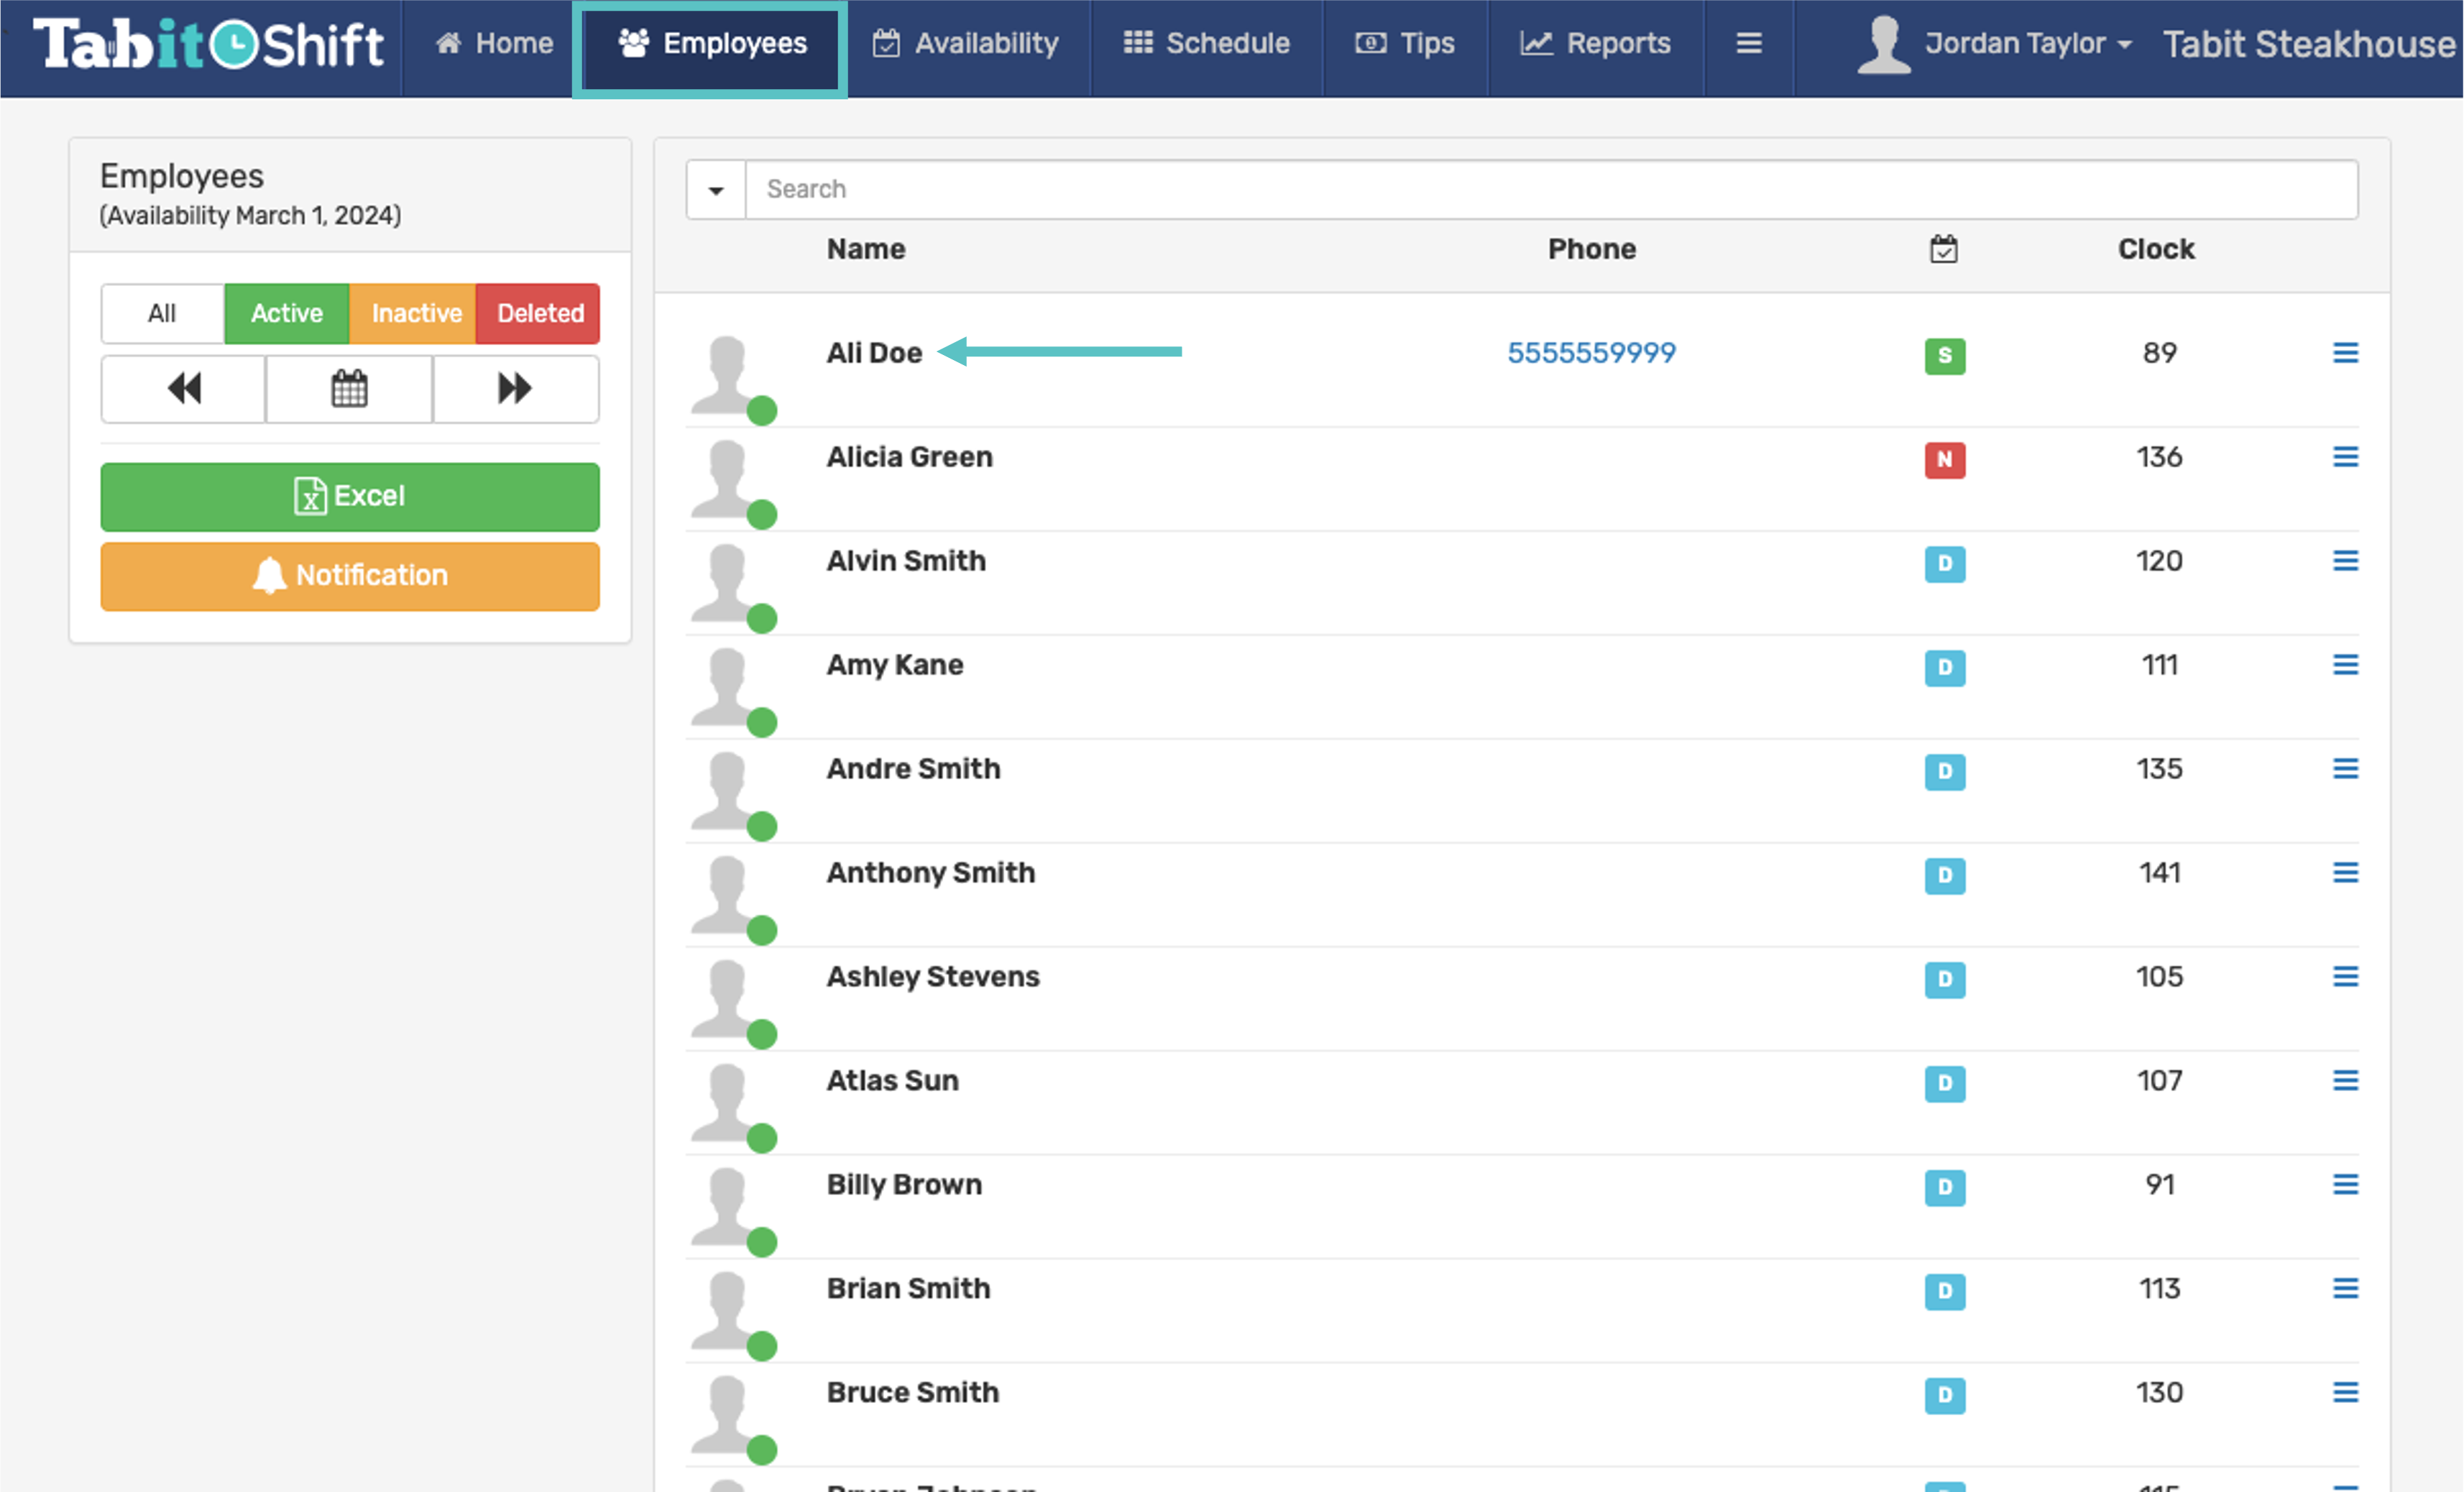
Task: Click Brian Smith's D availability badge
Action: tap(1945, 1292)
